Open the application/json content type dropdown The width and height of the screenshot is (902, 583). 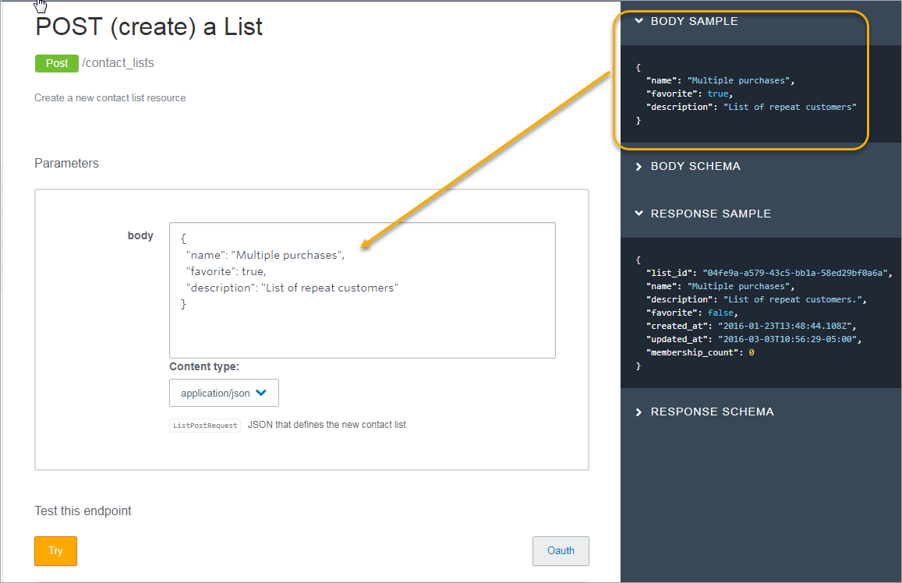click(224, 393)
